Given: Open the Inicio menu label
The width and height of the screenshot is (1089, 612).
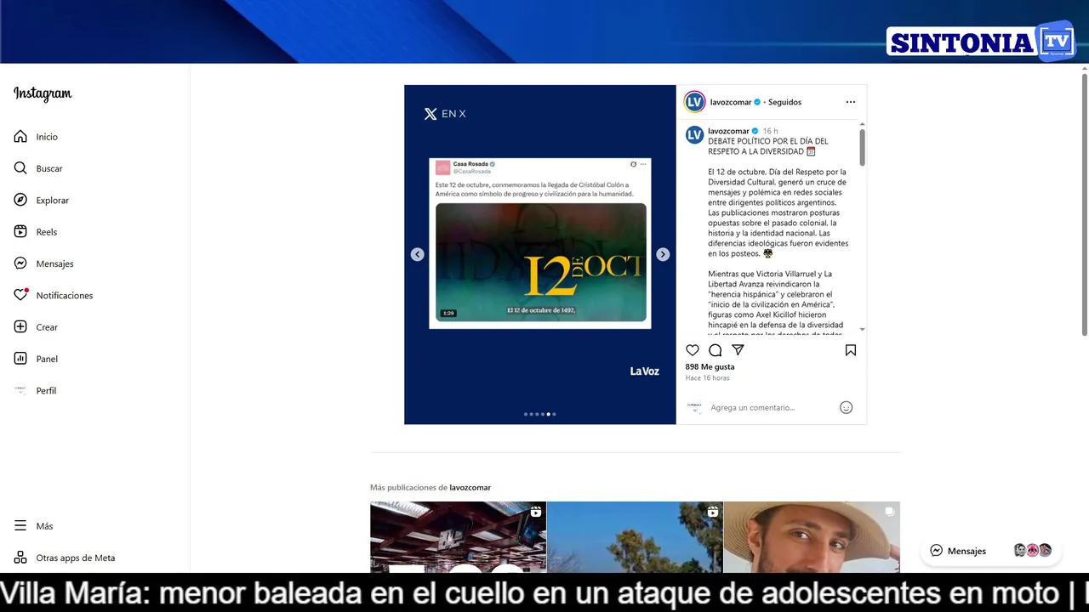Looking at the screenshot, I should pyautogui.click(x=47, y=137).
